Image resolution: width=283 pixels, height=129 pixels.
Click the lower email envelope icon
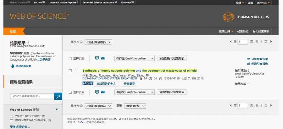click(103, 92)
